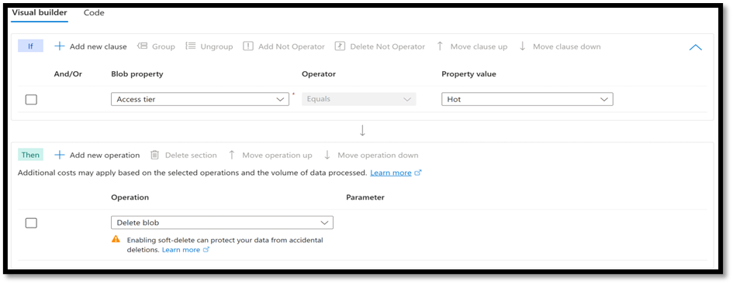The image size is (733, 284).
Task: Collapse the If section with chevron
Action: point(696,47)
